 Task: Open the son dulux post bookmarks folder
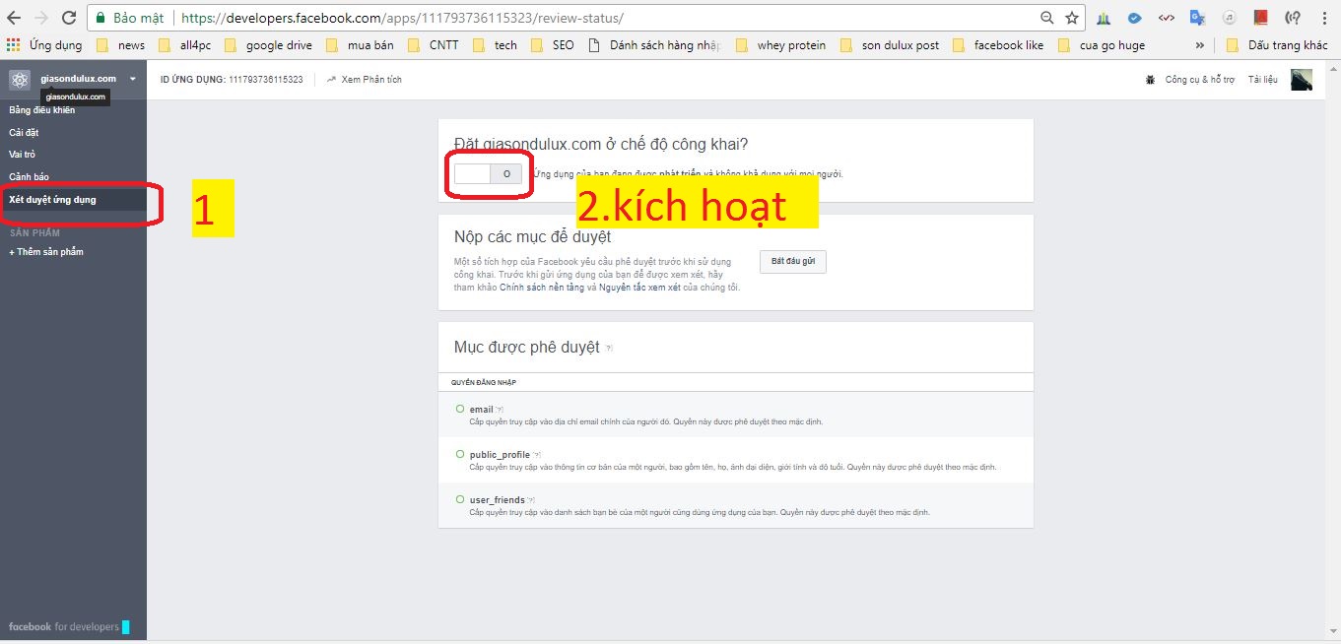(891, 45)
